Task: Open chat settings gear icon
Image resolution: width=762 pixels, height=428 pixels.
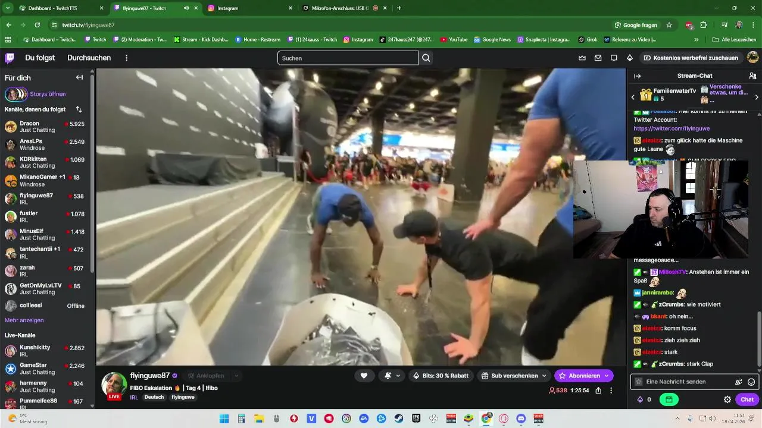Action: coord(727,399)
